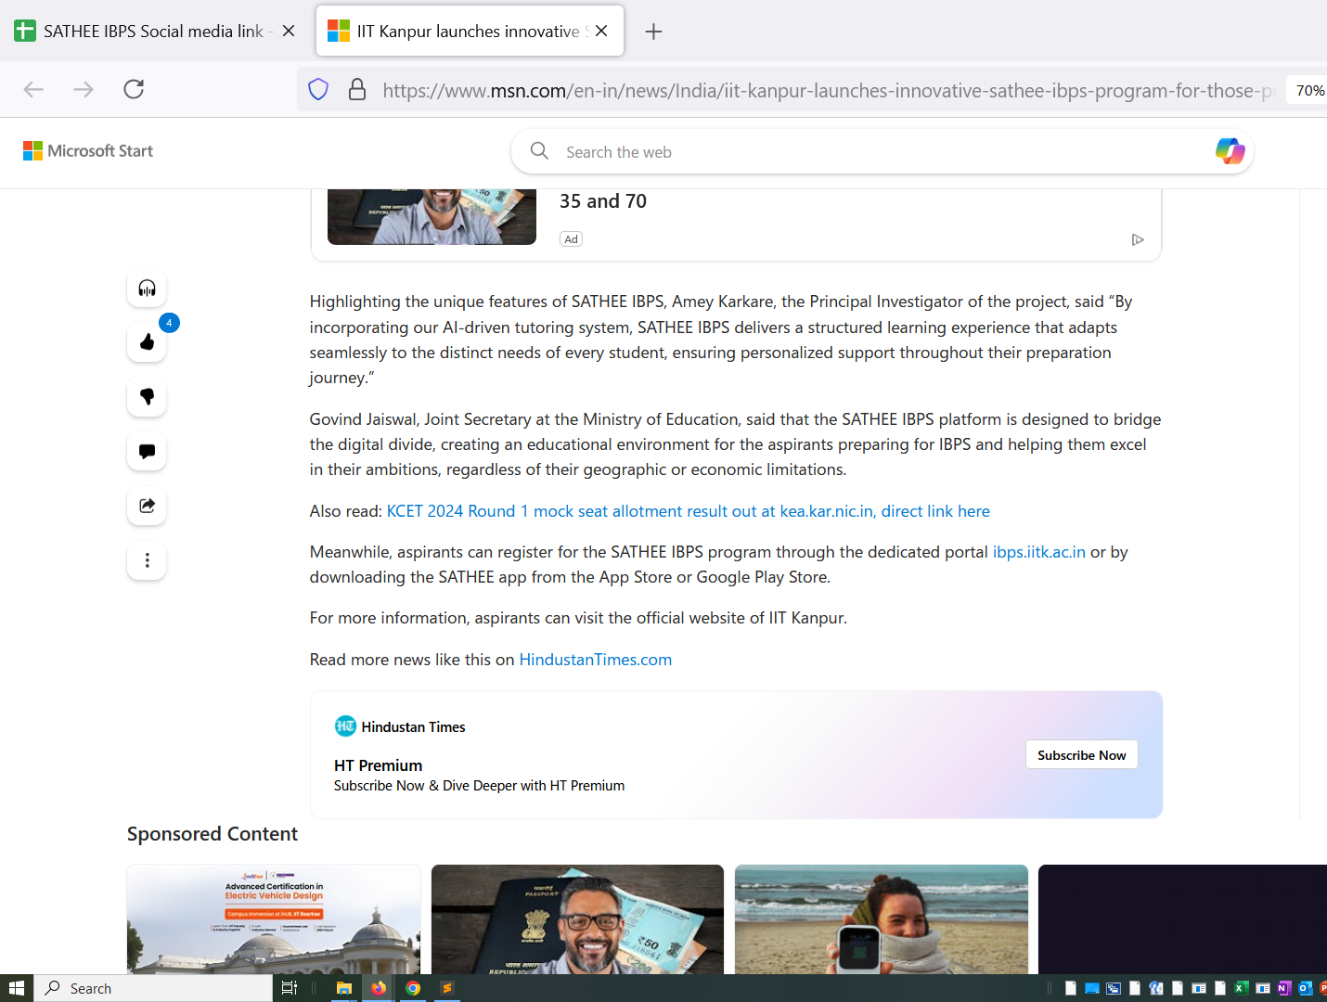Open the three-dot more options menu
1327x1002 pixels.
click(x=147, y=560)
